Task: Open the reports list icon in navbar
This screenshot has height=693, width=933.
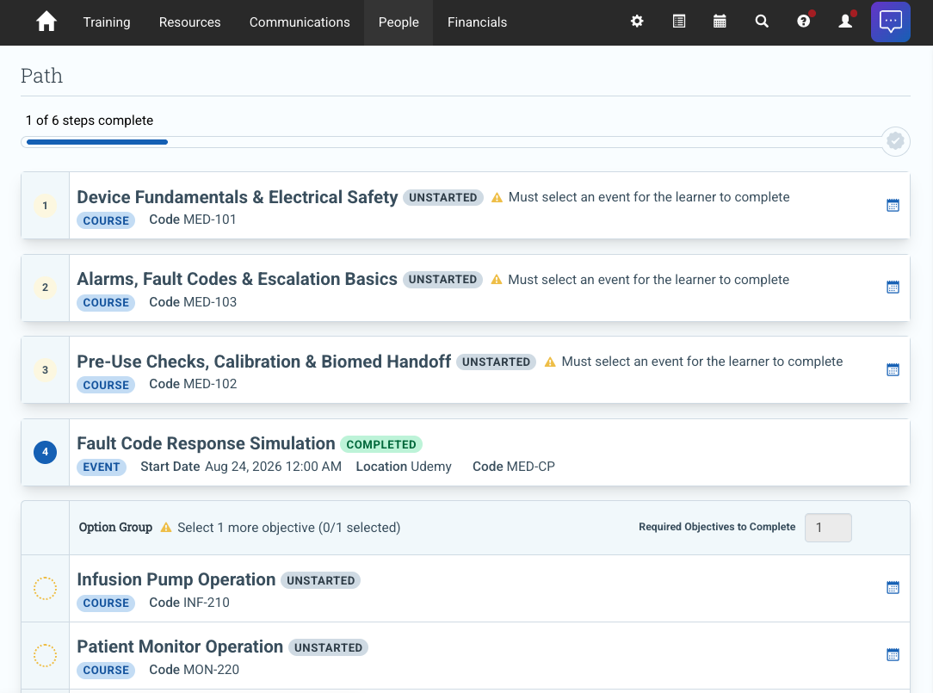Action: click(x=678, y=22)
